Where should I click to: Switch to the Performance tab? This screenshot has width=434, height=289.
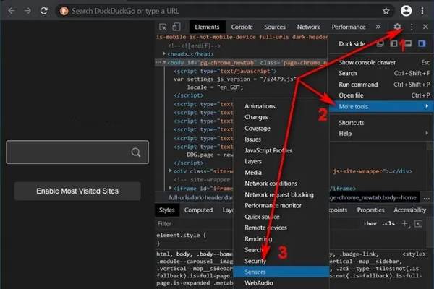(x=349, y=27)
